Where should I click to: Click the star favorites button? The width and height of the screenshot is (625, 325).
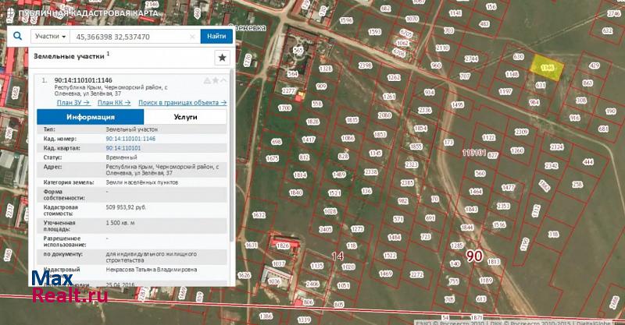pos(222,57)
